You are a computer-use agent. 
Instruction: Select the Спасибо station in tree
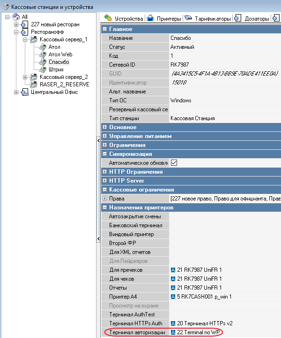pos(59,62)
